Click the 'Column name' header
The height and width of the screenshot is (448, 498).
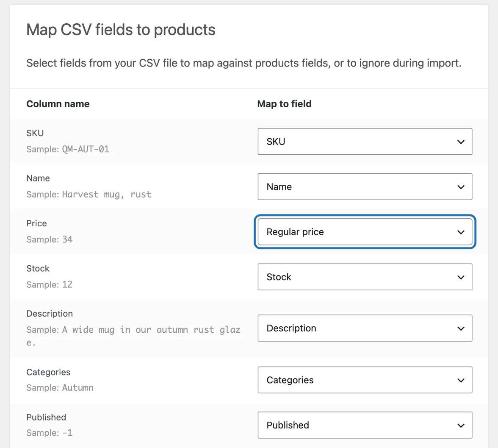coord(58,104)
